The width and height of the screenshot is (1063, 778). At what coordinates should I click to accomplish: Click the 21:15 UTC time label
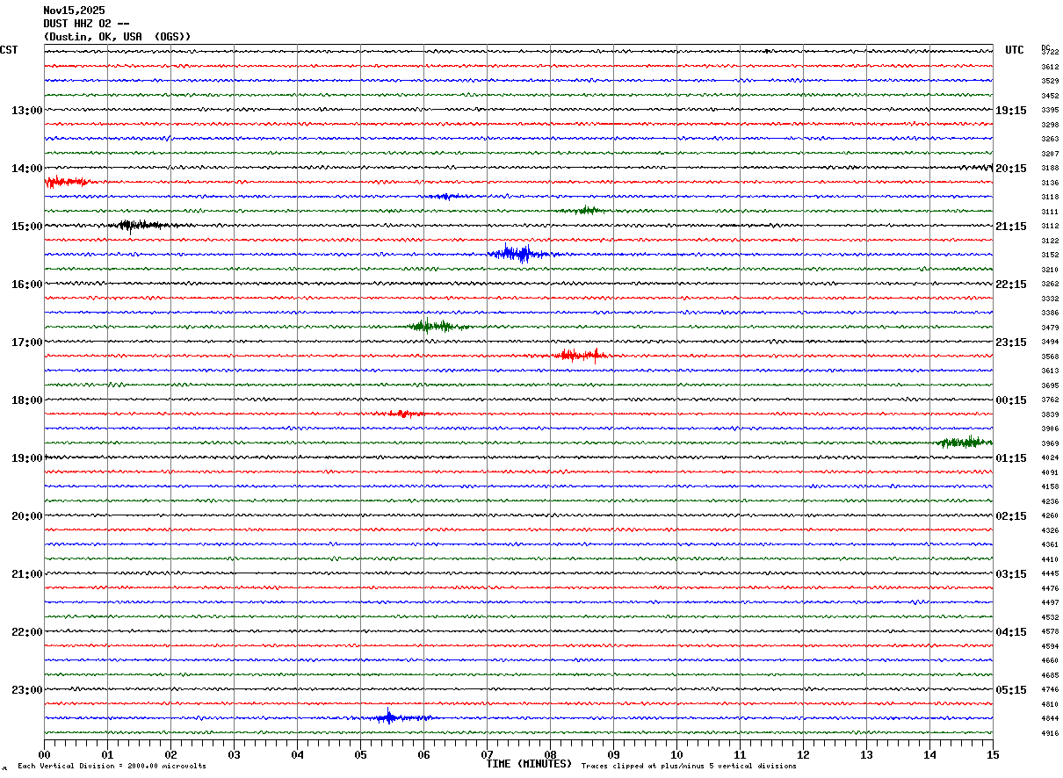click(x=1011, y=227)
